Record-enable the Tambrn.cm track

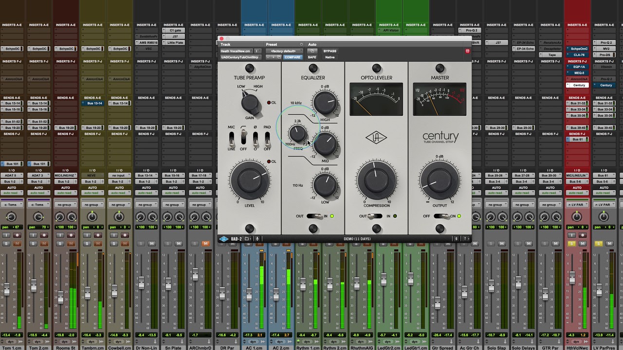pos(98,235)
